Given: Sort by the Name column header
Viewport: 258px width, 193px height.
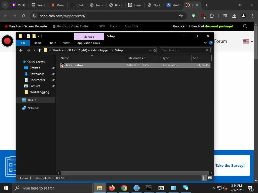Looking at the screenshot, I should 65,58.
